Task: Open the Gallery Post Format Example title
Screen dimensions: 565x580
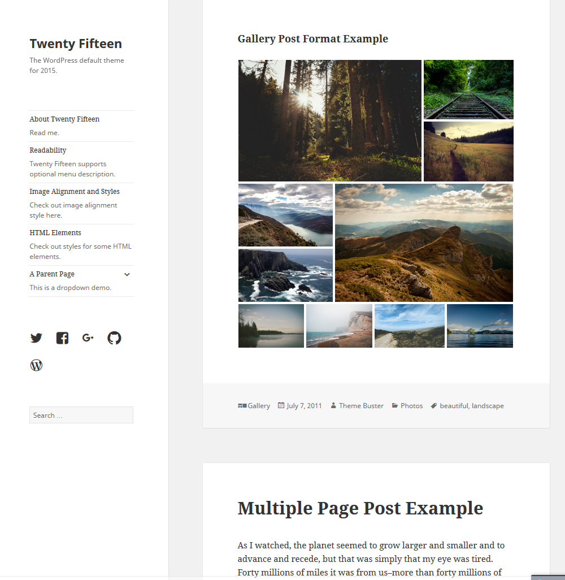Action: (x=312, y=39)
